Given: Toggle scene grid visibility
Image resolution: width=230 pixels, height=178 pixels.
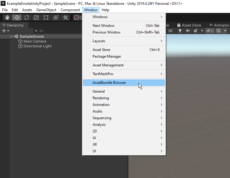Looking at the screenshot, I should [x=218, y=31].
